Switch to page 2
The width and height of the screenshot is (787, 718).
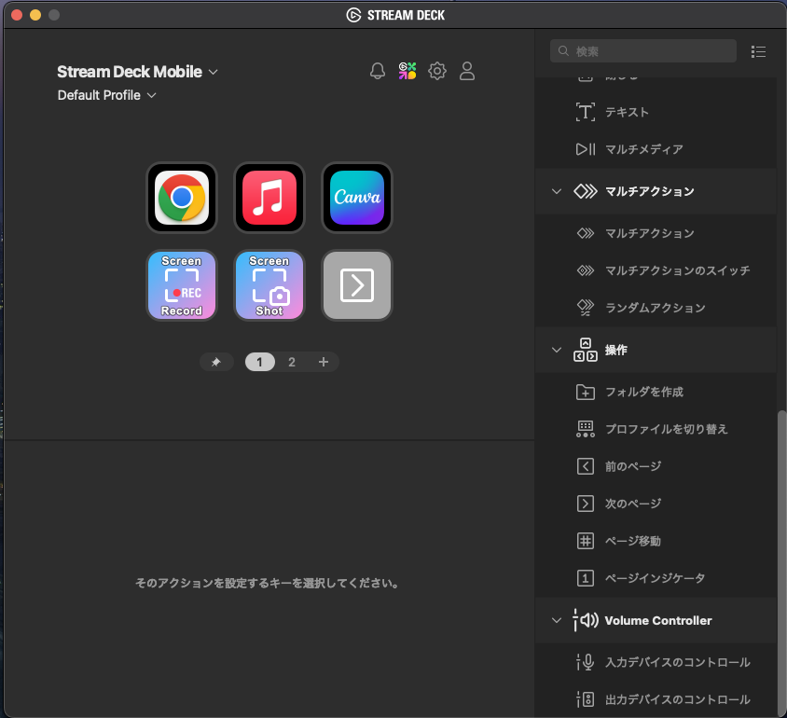[292, 362]
